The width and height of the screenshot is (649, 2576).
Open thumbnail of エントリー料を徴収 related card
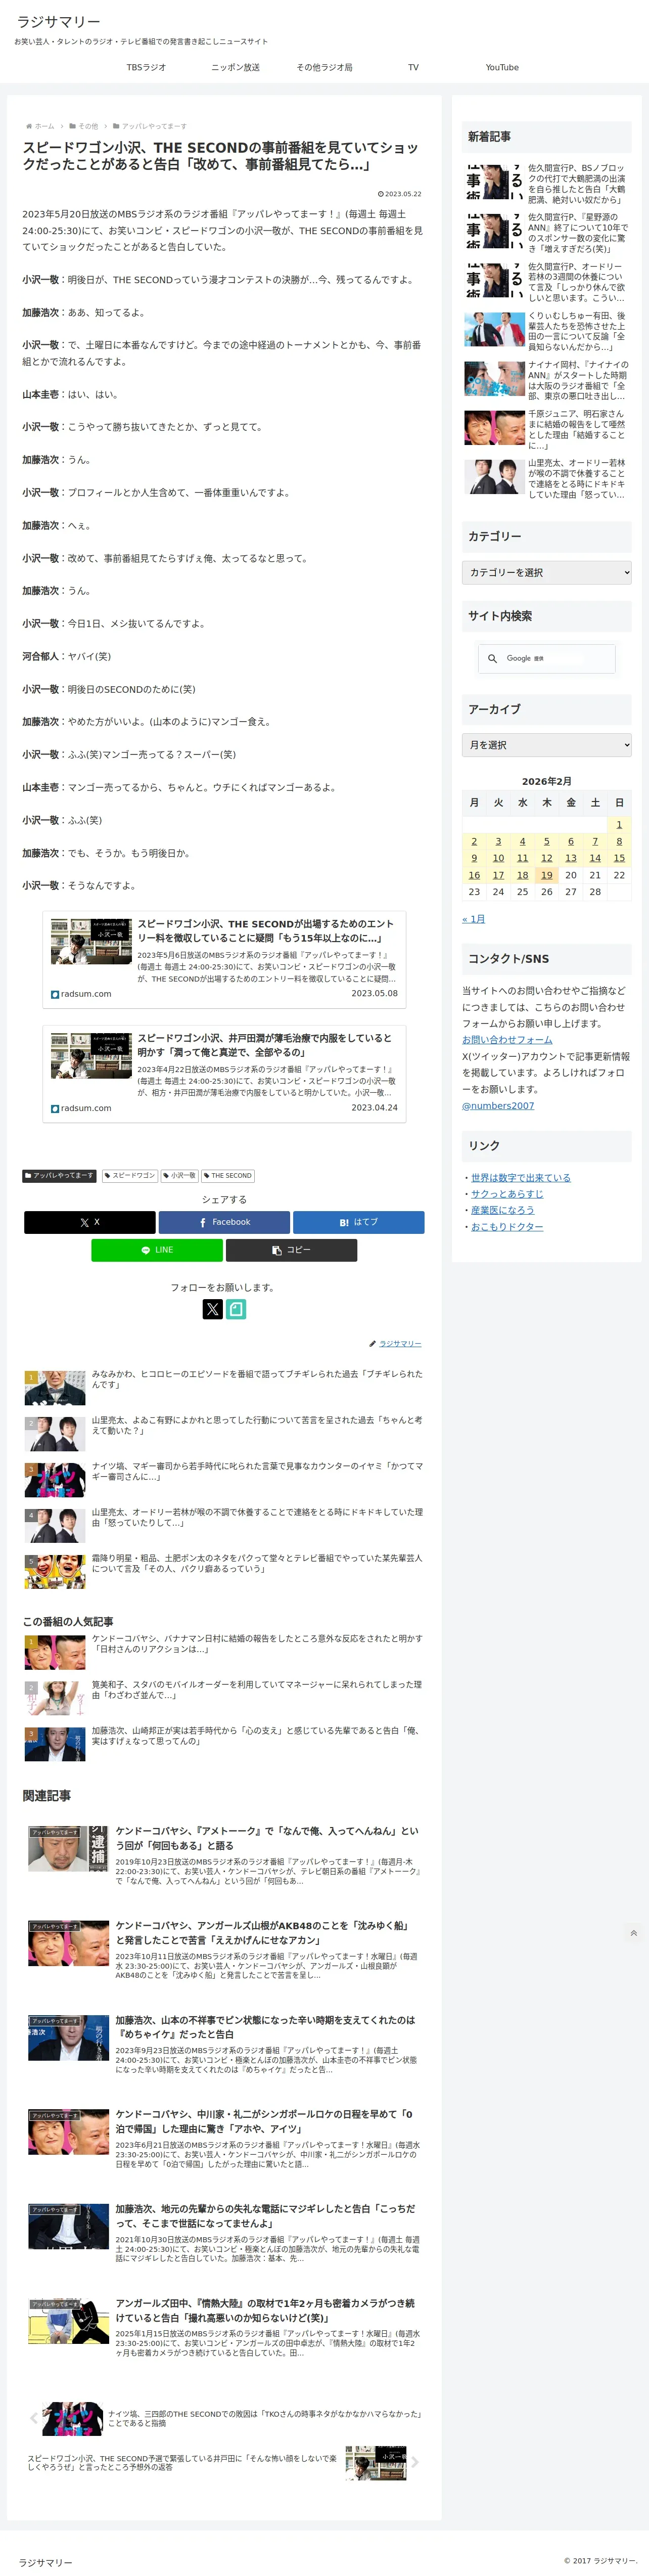tap(91, 942)
